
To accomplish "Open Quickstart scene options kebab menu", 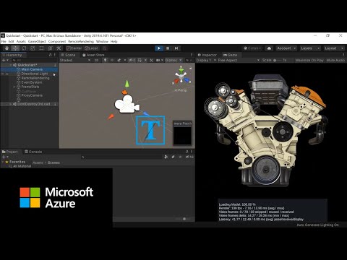I will click(55, 65).
